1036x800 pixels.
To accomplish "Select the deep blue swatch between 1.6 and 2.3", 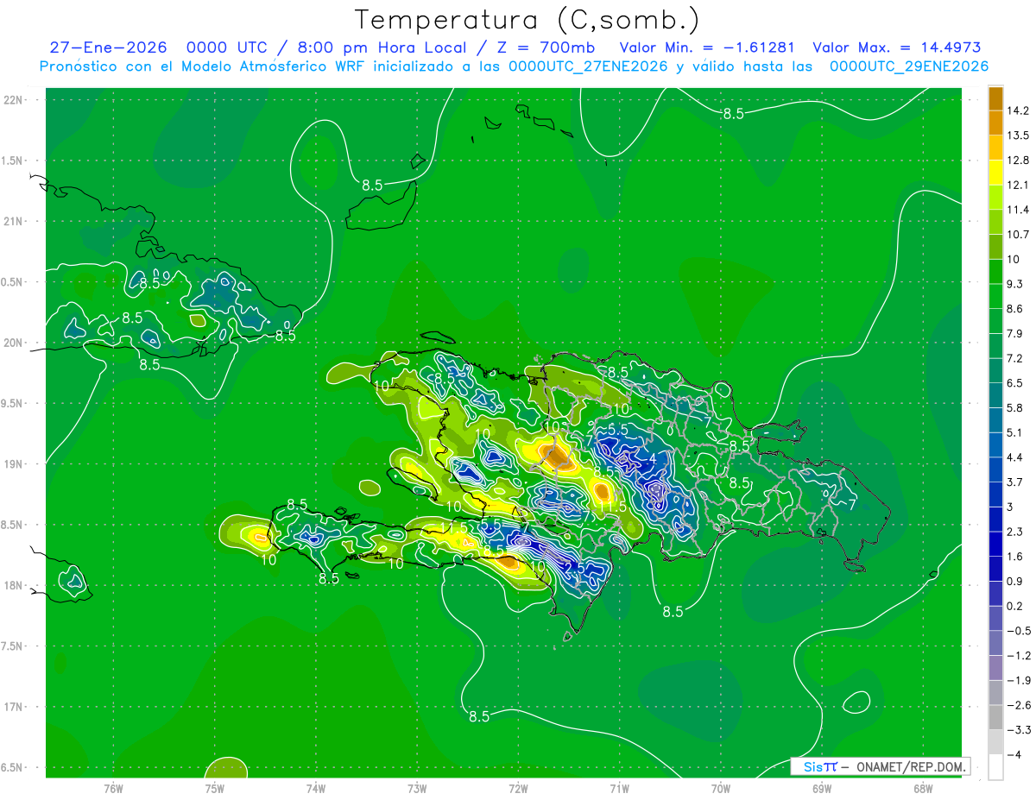I will tap(995, 545).
